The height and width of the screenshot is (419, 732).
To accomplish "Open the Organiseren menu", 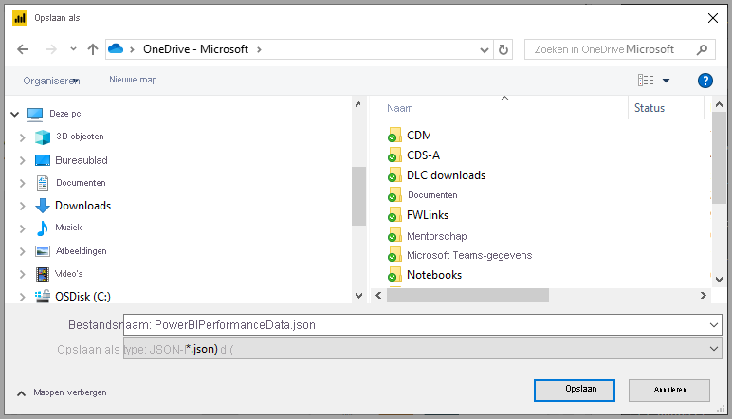I will [x=51, y=81].
